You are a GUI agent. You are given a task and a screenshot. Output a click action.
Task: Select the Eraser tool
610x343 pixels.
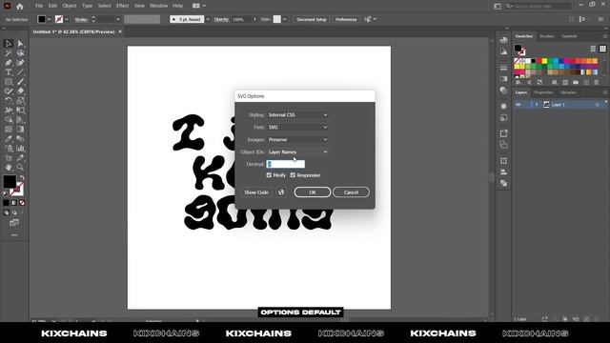tap(20, 91)
